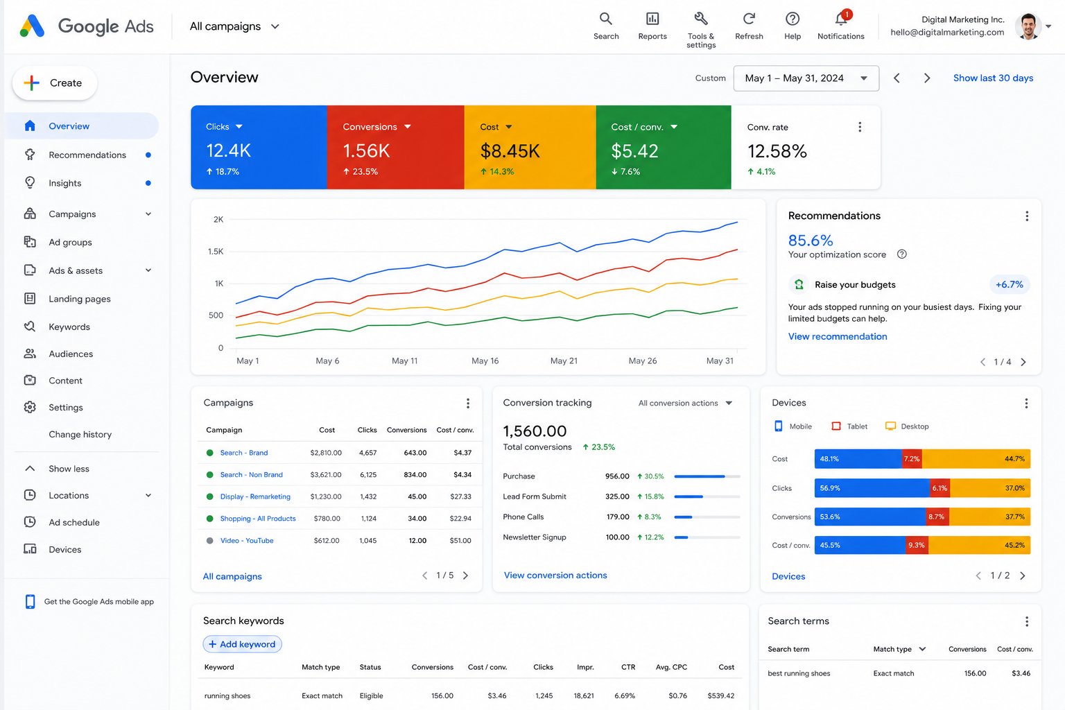Open the Help question mark icon
The width and height of the screenshot is (1065, 710).
793,19
